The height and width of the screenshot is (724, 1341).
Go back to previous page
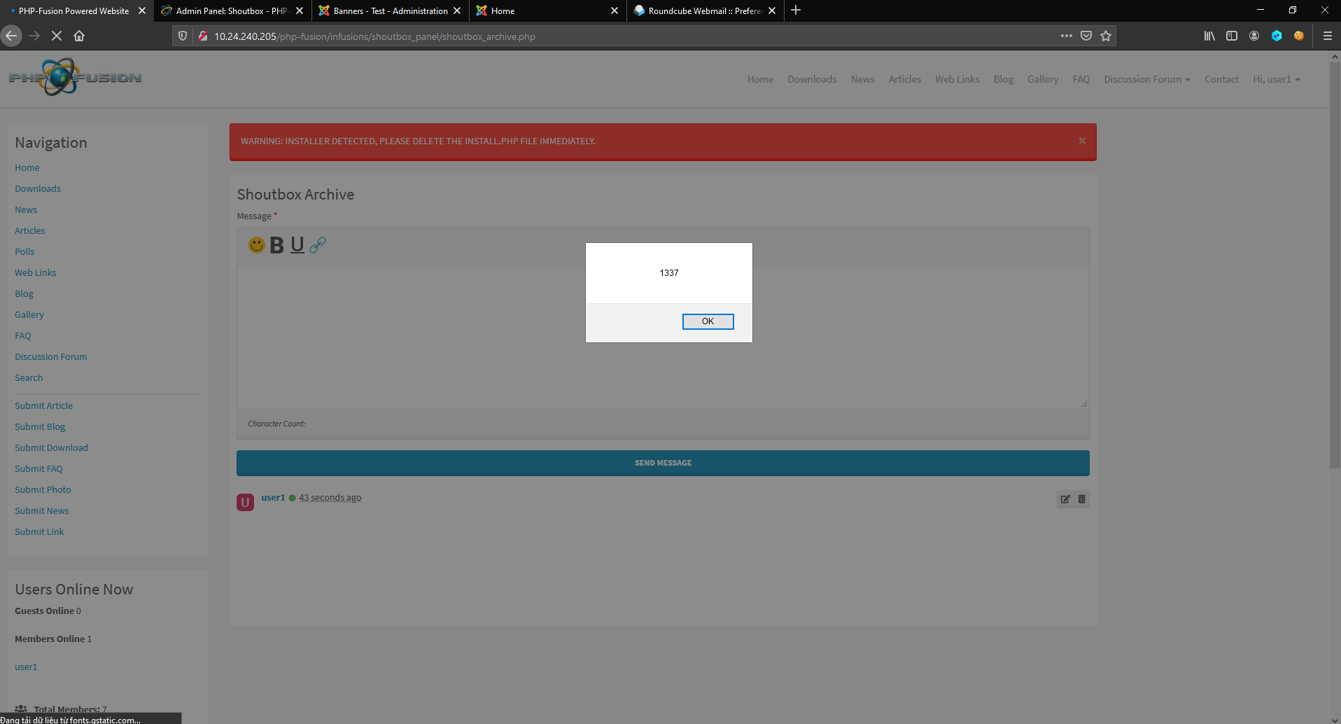(x=11, y=36)
